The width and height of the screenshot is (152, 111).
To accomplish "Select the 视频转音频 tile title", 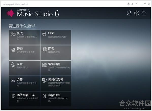I will (x=56, y=80).
